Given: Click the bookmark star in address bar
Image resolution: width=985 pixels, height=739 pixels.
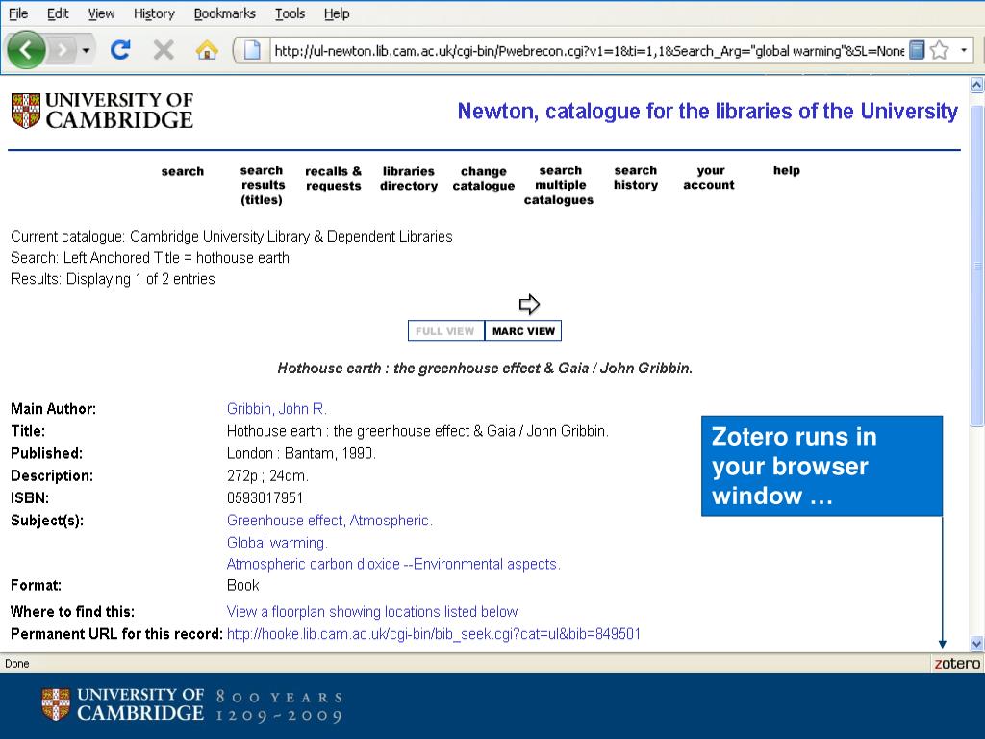Looking at the screenshot, I should pyautogui.click(x=939, y=50).
